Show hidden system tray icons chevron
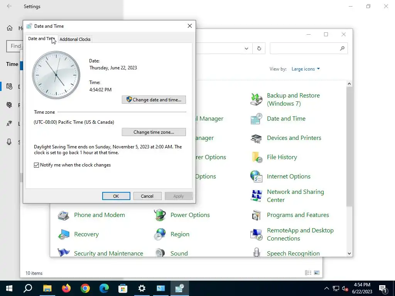Viewport: 395px width, 296px height. tap(326, 288)
